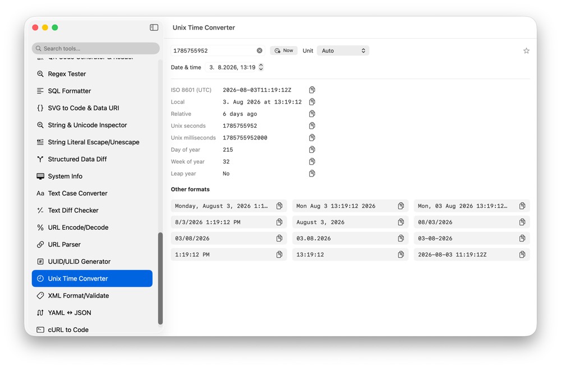This screenshot has height=368, width=561.
Task: Copy the '2026-08-03 11:19:12Z' format
Action: point(522,254)
